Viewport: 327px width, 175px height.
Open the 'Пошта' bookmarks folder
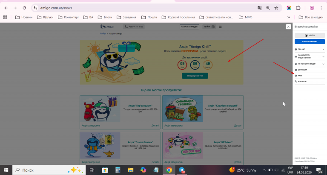(149, 17)
